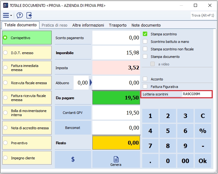Tick the Fattura Figurativa checkbox
Image resolution: width=218 pixels, height=174 pixels.
pos(145,87)
